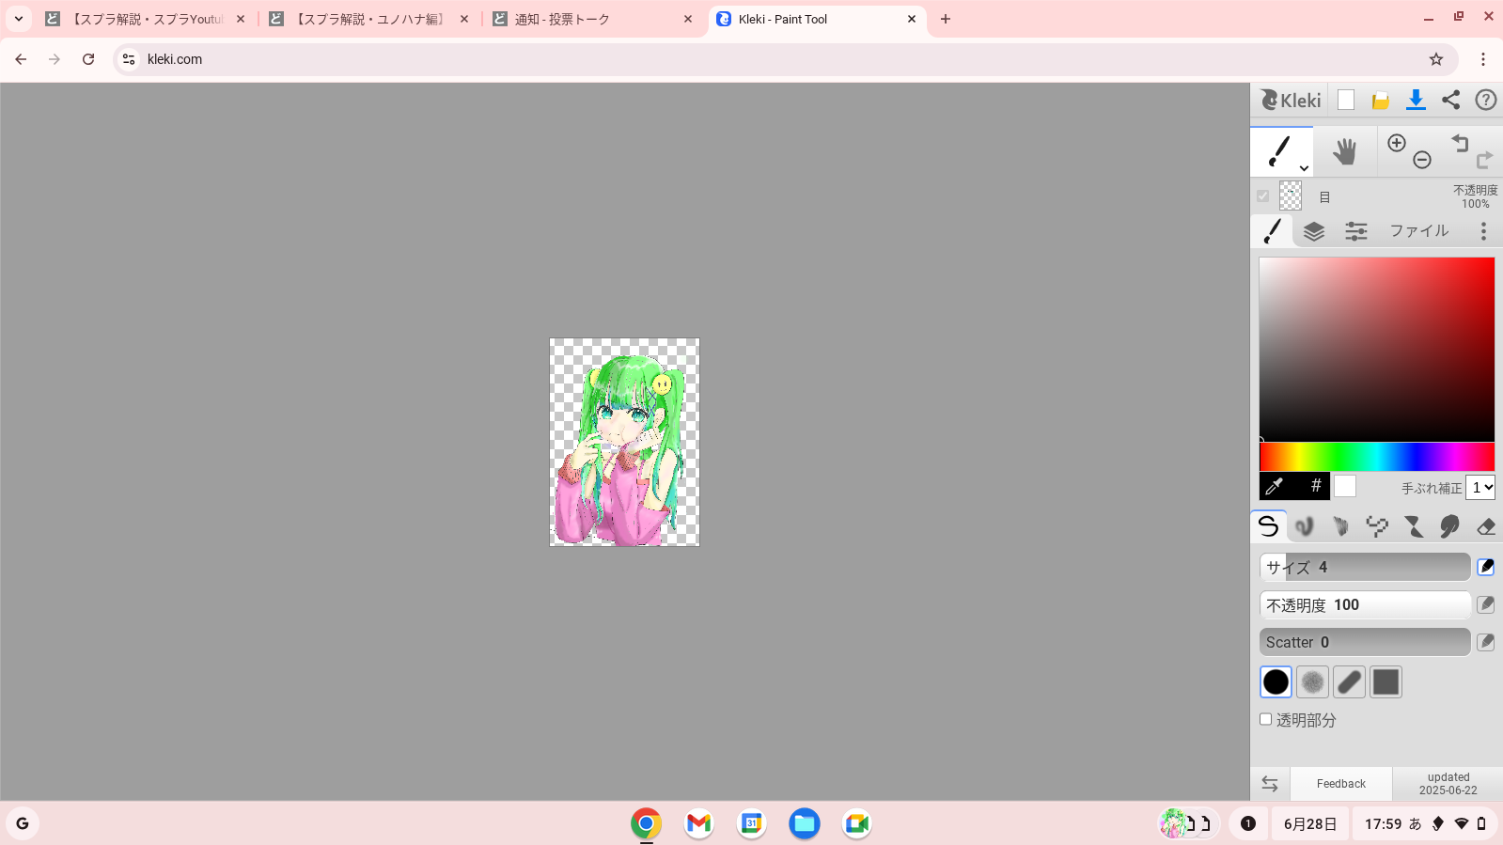Viewport: 1503px width, 845px height.
Task: Open the ファイル tab
Action: [x=1419, y=231]
